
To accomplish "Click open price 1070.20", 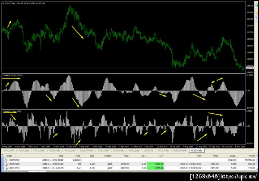I will [125, 164].
